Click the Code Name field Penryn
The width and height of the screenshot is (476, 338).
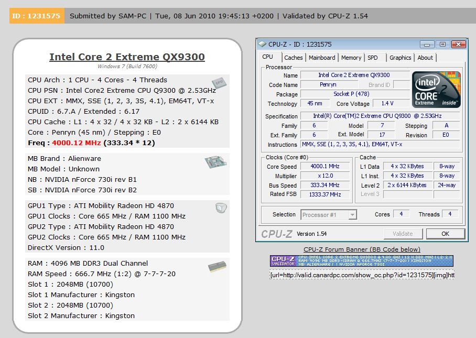pos(328,85)
